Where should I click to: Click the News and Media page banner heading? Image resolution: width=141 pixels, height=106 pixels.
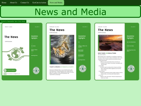70,12
